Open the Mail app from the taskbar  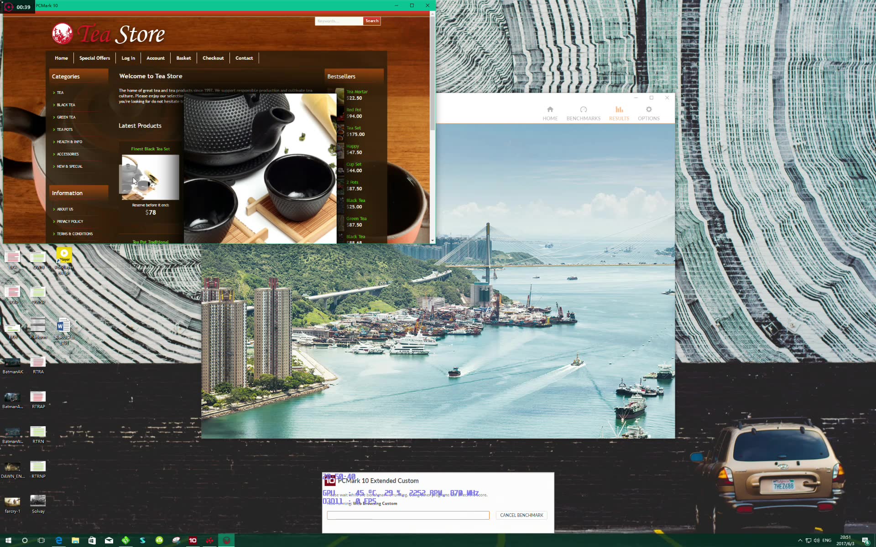coord(109,540)
